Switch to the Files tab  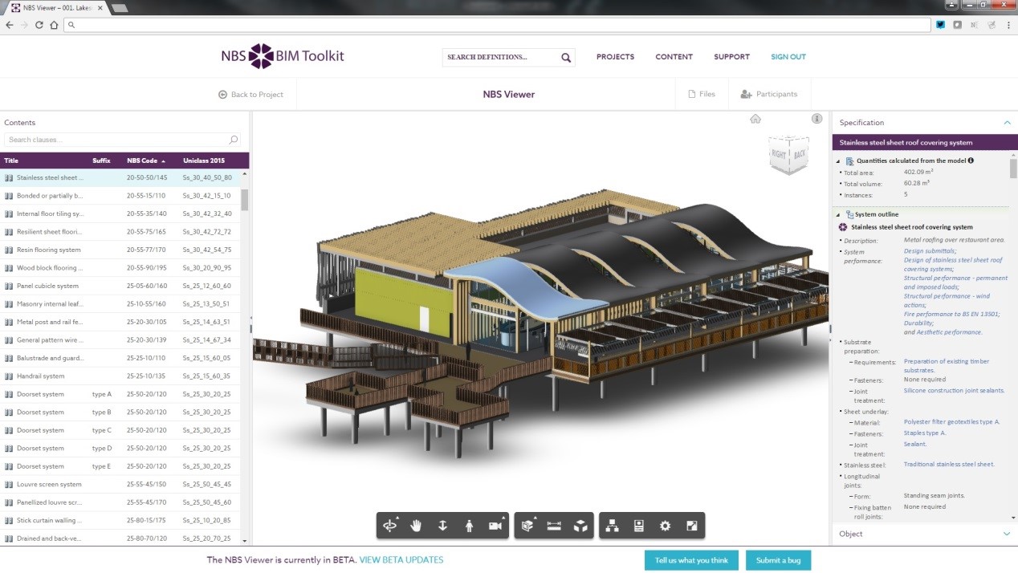click(x=702, y=94)
